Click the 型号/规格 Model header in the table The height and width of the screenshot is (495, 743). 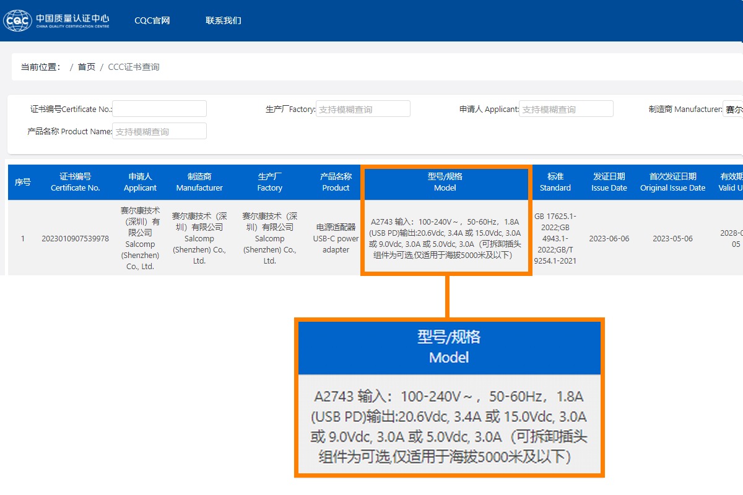point(445,182)
